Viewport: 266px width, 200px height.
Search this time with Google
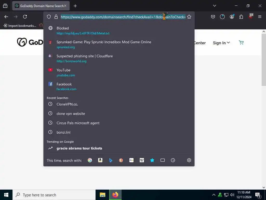point(90,160)
